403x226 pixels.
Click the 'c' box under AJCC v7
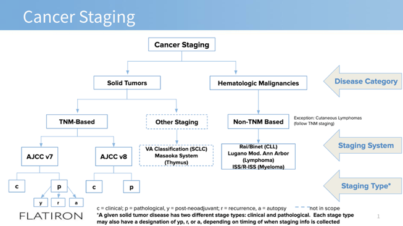[17, 186]
